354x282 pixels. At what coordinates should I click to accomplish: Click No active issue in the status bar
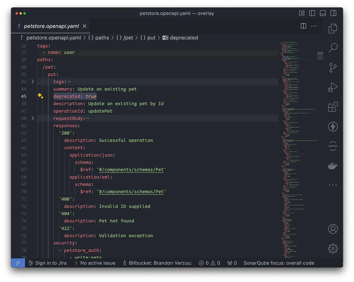[98, 263]
